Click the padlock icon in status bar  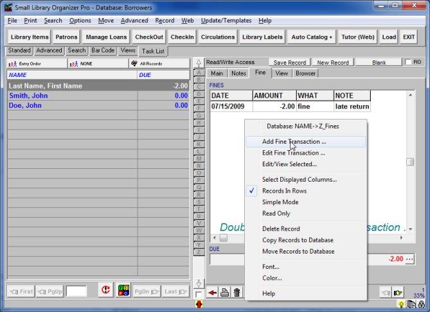422,304
